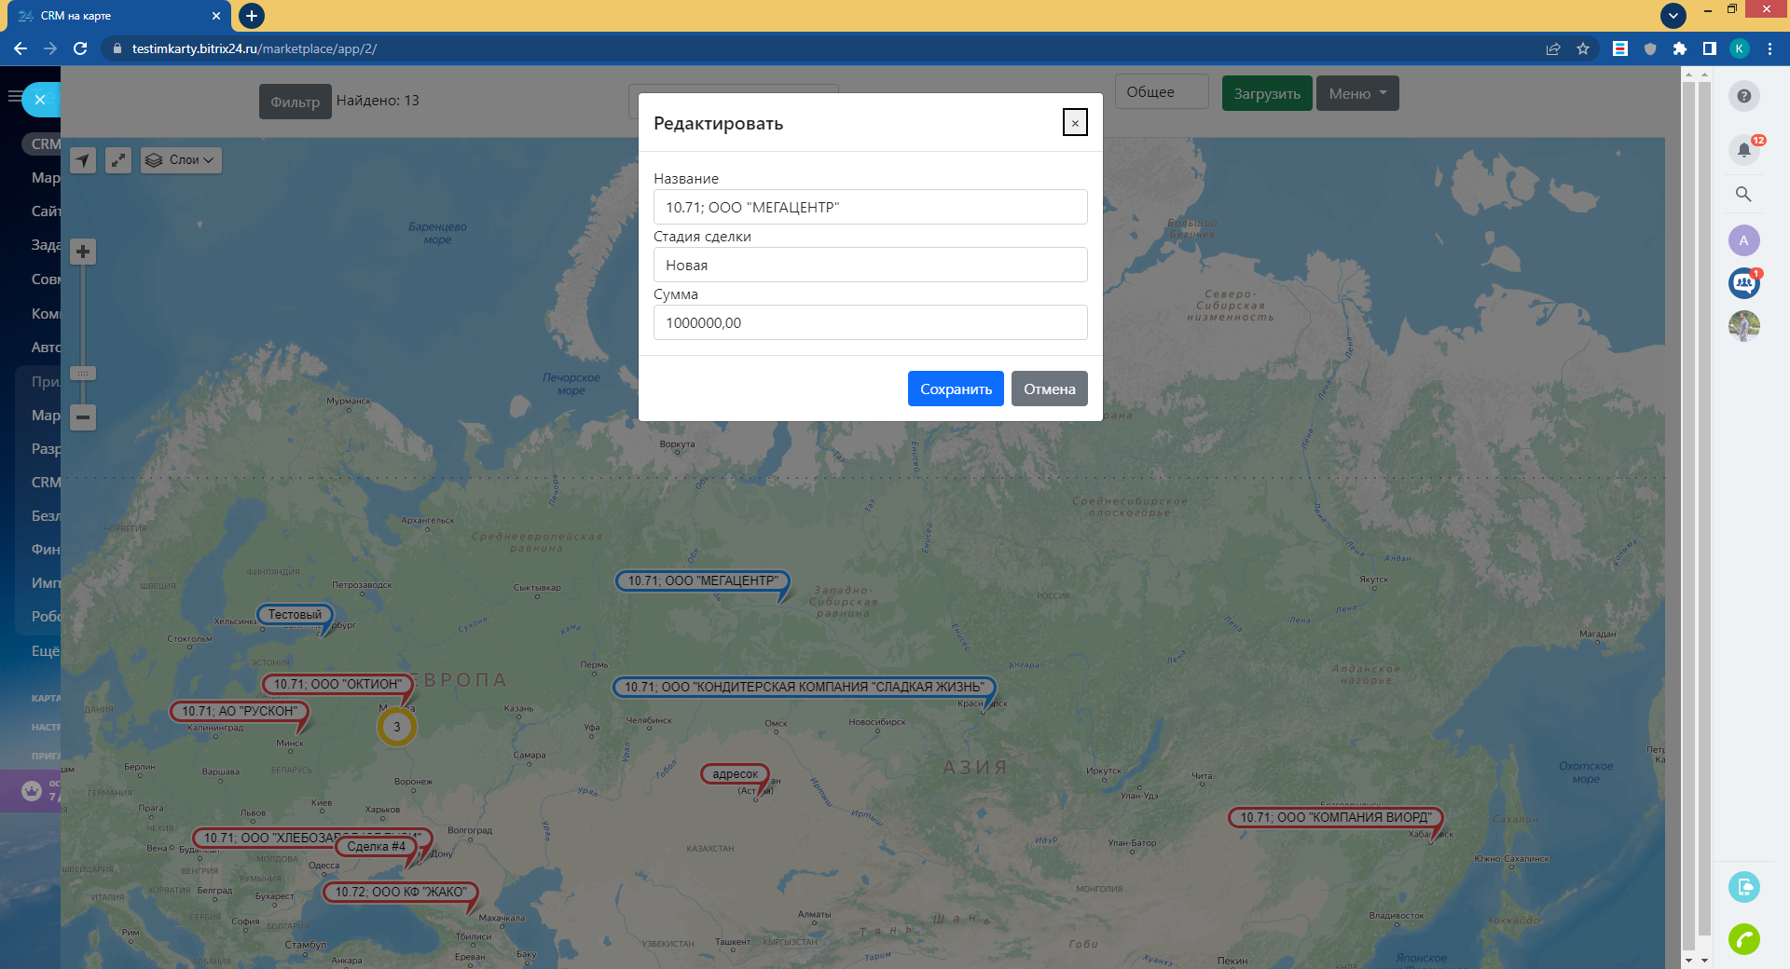Cancel editing with Отмена button
Image resolution: width=1790 pixels, height=969 pixels.
(1049, 389)
